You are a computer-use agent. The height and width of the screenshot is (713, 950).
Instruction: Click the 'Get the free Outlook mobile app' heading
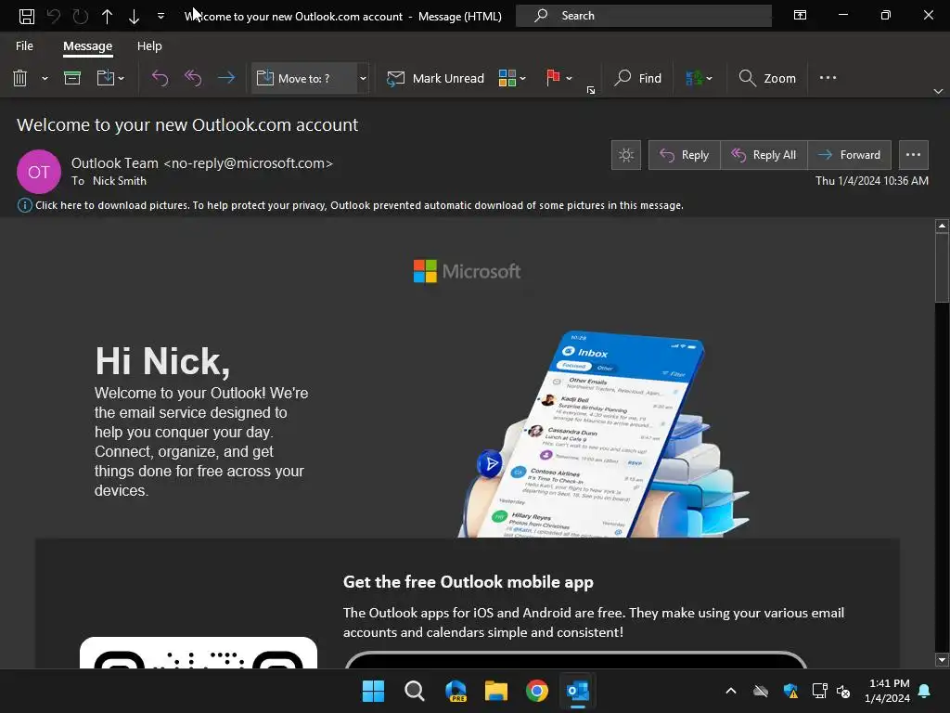[x=469, y=582]
